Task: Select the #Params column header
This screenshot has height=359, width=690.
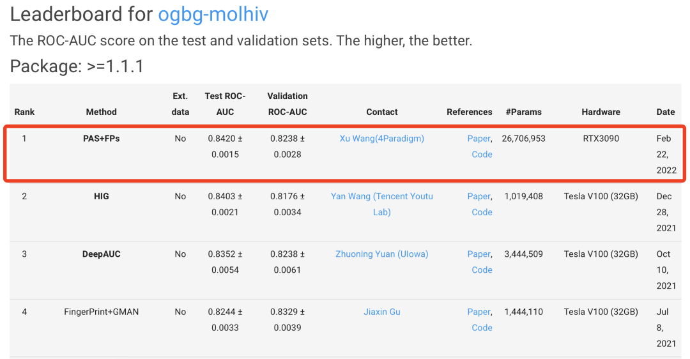Action: click(523, 112)
